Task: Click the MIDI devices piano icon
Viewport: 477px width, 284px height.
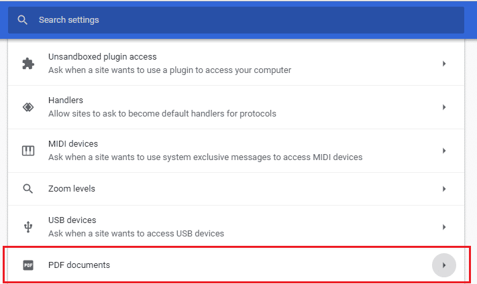Action: (x=28, y=151)
